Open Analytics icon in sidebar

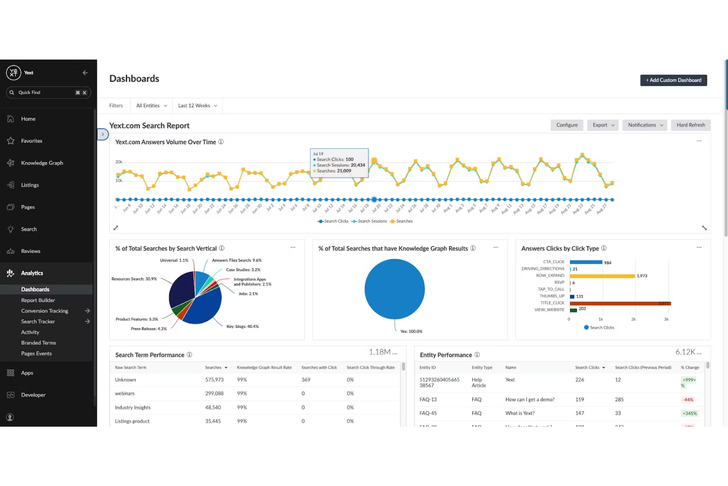point(11,273)
